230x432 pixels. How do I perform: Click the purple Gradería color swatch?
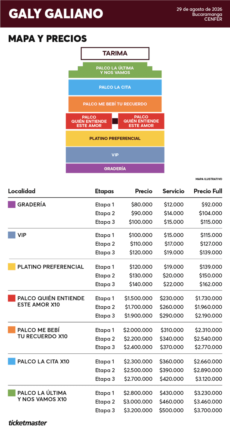[12, 205]
